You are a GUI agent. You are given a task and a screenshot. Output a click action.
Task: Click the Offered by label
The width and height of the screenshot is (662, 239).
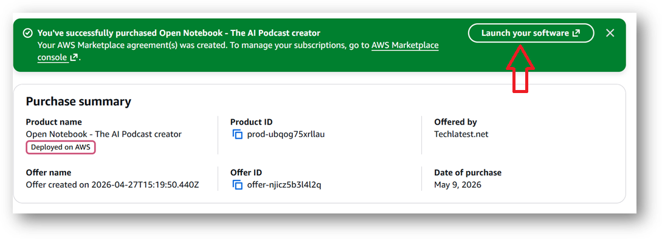455,122
